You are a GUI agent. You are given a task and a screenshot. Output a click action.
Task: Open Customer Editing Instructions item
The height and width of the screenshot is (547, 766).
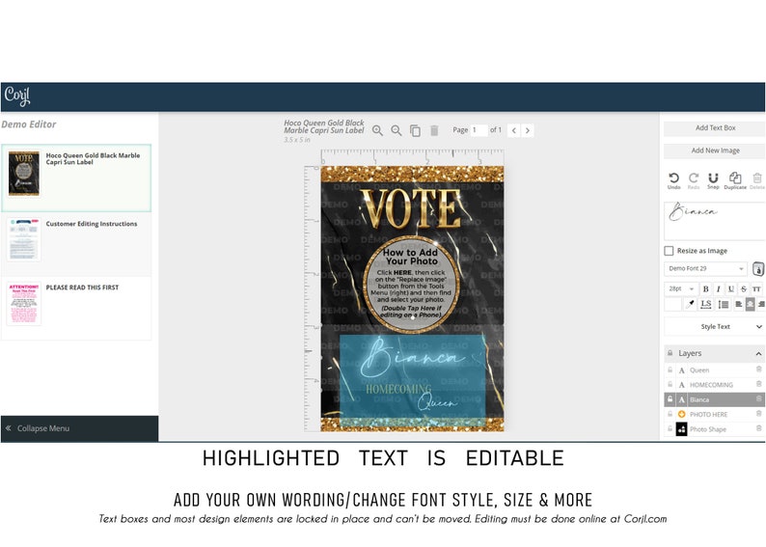(x=76, y=244)
